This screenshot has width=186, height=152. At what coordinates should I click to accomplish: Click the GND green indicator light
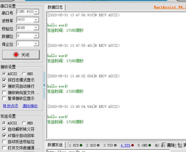(150, 145)
